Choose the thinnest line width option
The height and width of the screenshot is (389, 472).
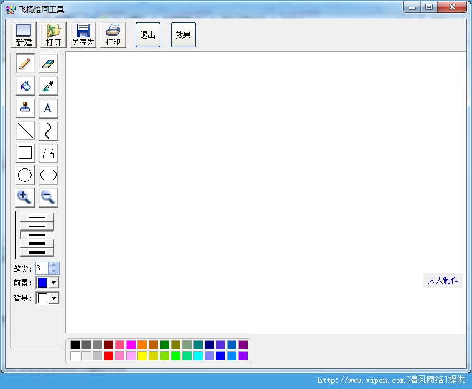click(37, 217)
